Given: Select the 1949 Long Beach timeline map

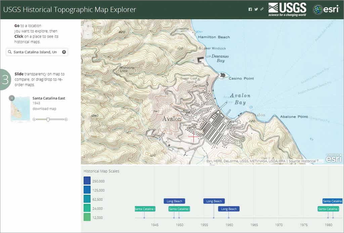Looking at the screenshot, I should point(174,201).
